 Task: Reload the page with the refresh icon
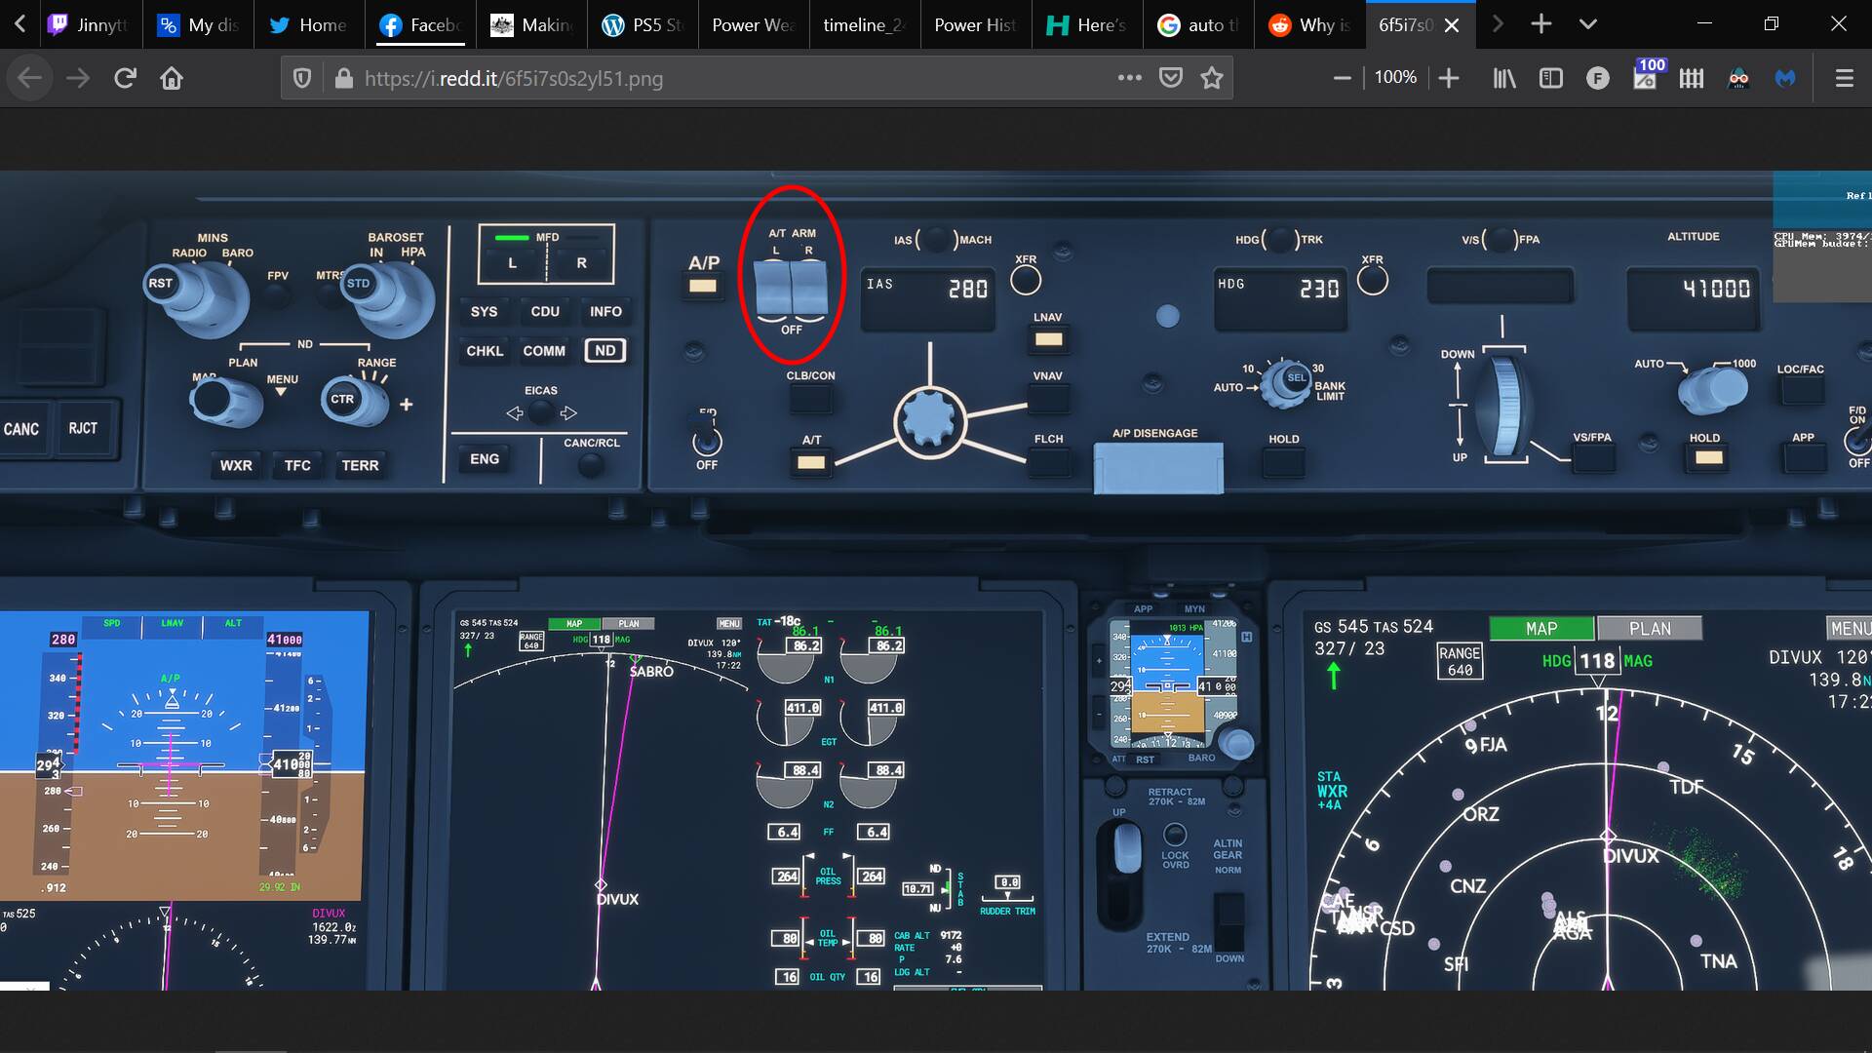125,78
